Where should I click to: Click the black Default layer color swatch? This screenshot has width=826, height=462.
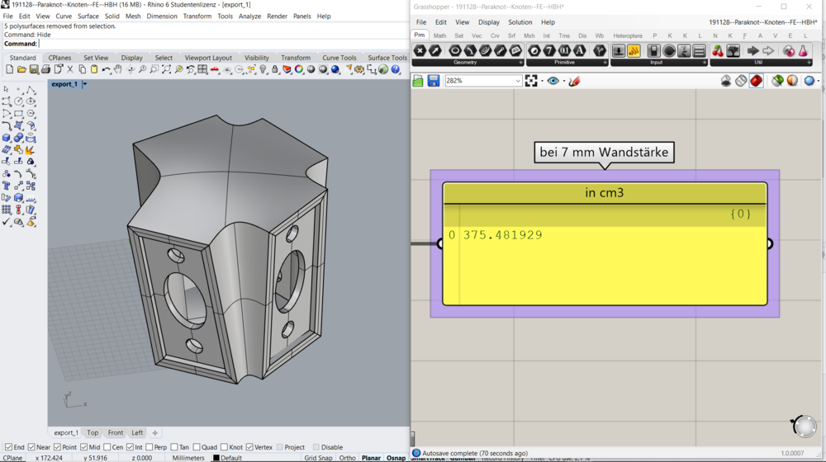coord(216,458)
